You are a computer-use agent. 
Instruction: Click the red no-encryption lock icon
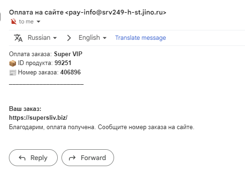tap(14, 22)
